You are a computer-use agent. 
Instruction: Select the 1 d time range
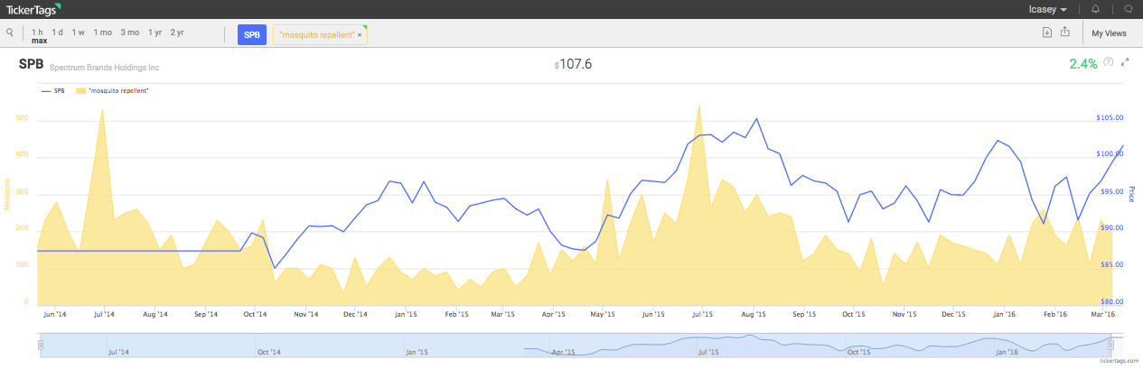click(x=57, y=32)
